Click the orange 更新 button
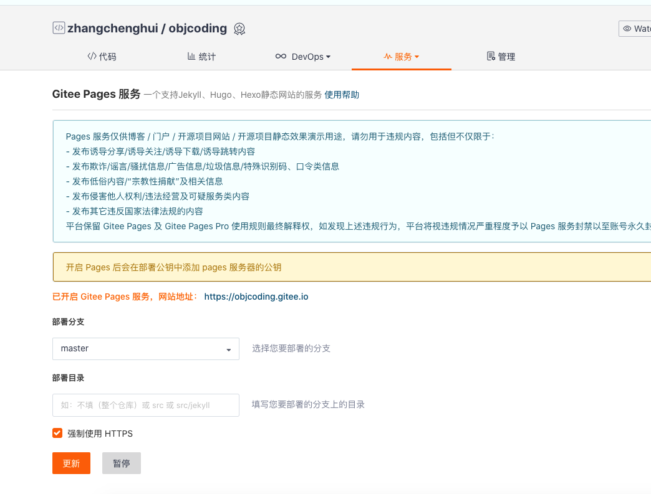 (x=72, y=463)
